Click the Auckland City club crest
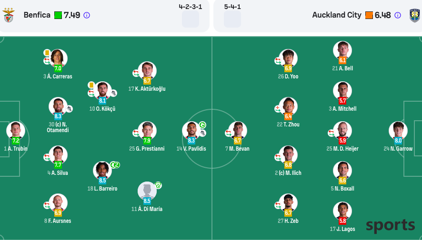This screenshot has width=422, height=240. (414, 15)
